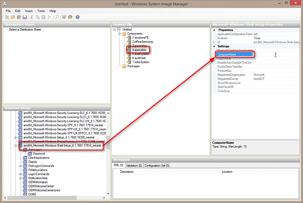This screenshot has height=203, width=303.
Task: Click Windows Image scroll-up arrow
Action: (108, 113)
